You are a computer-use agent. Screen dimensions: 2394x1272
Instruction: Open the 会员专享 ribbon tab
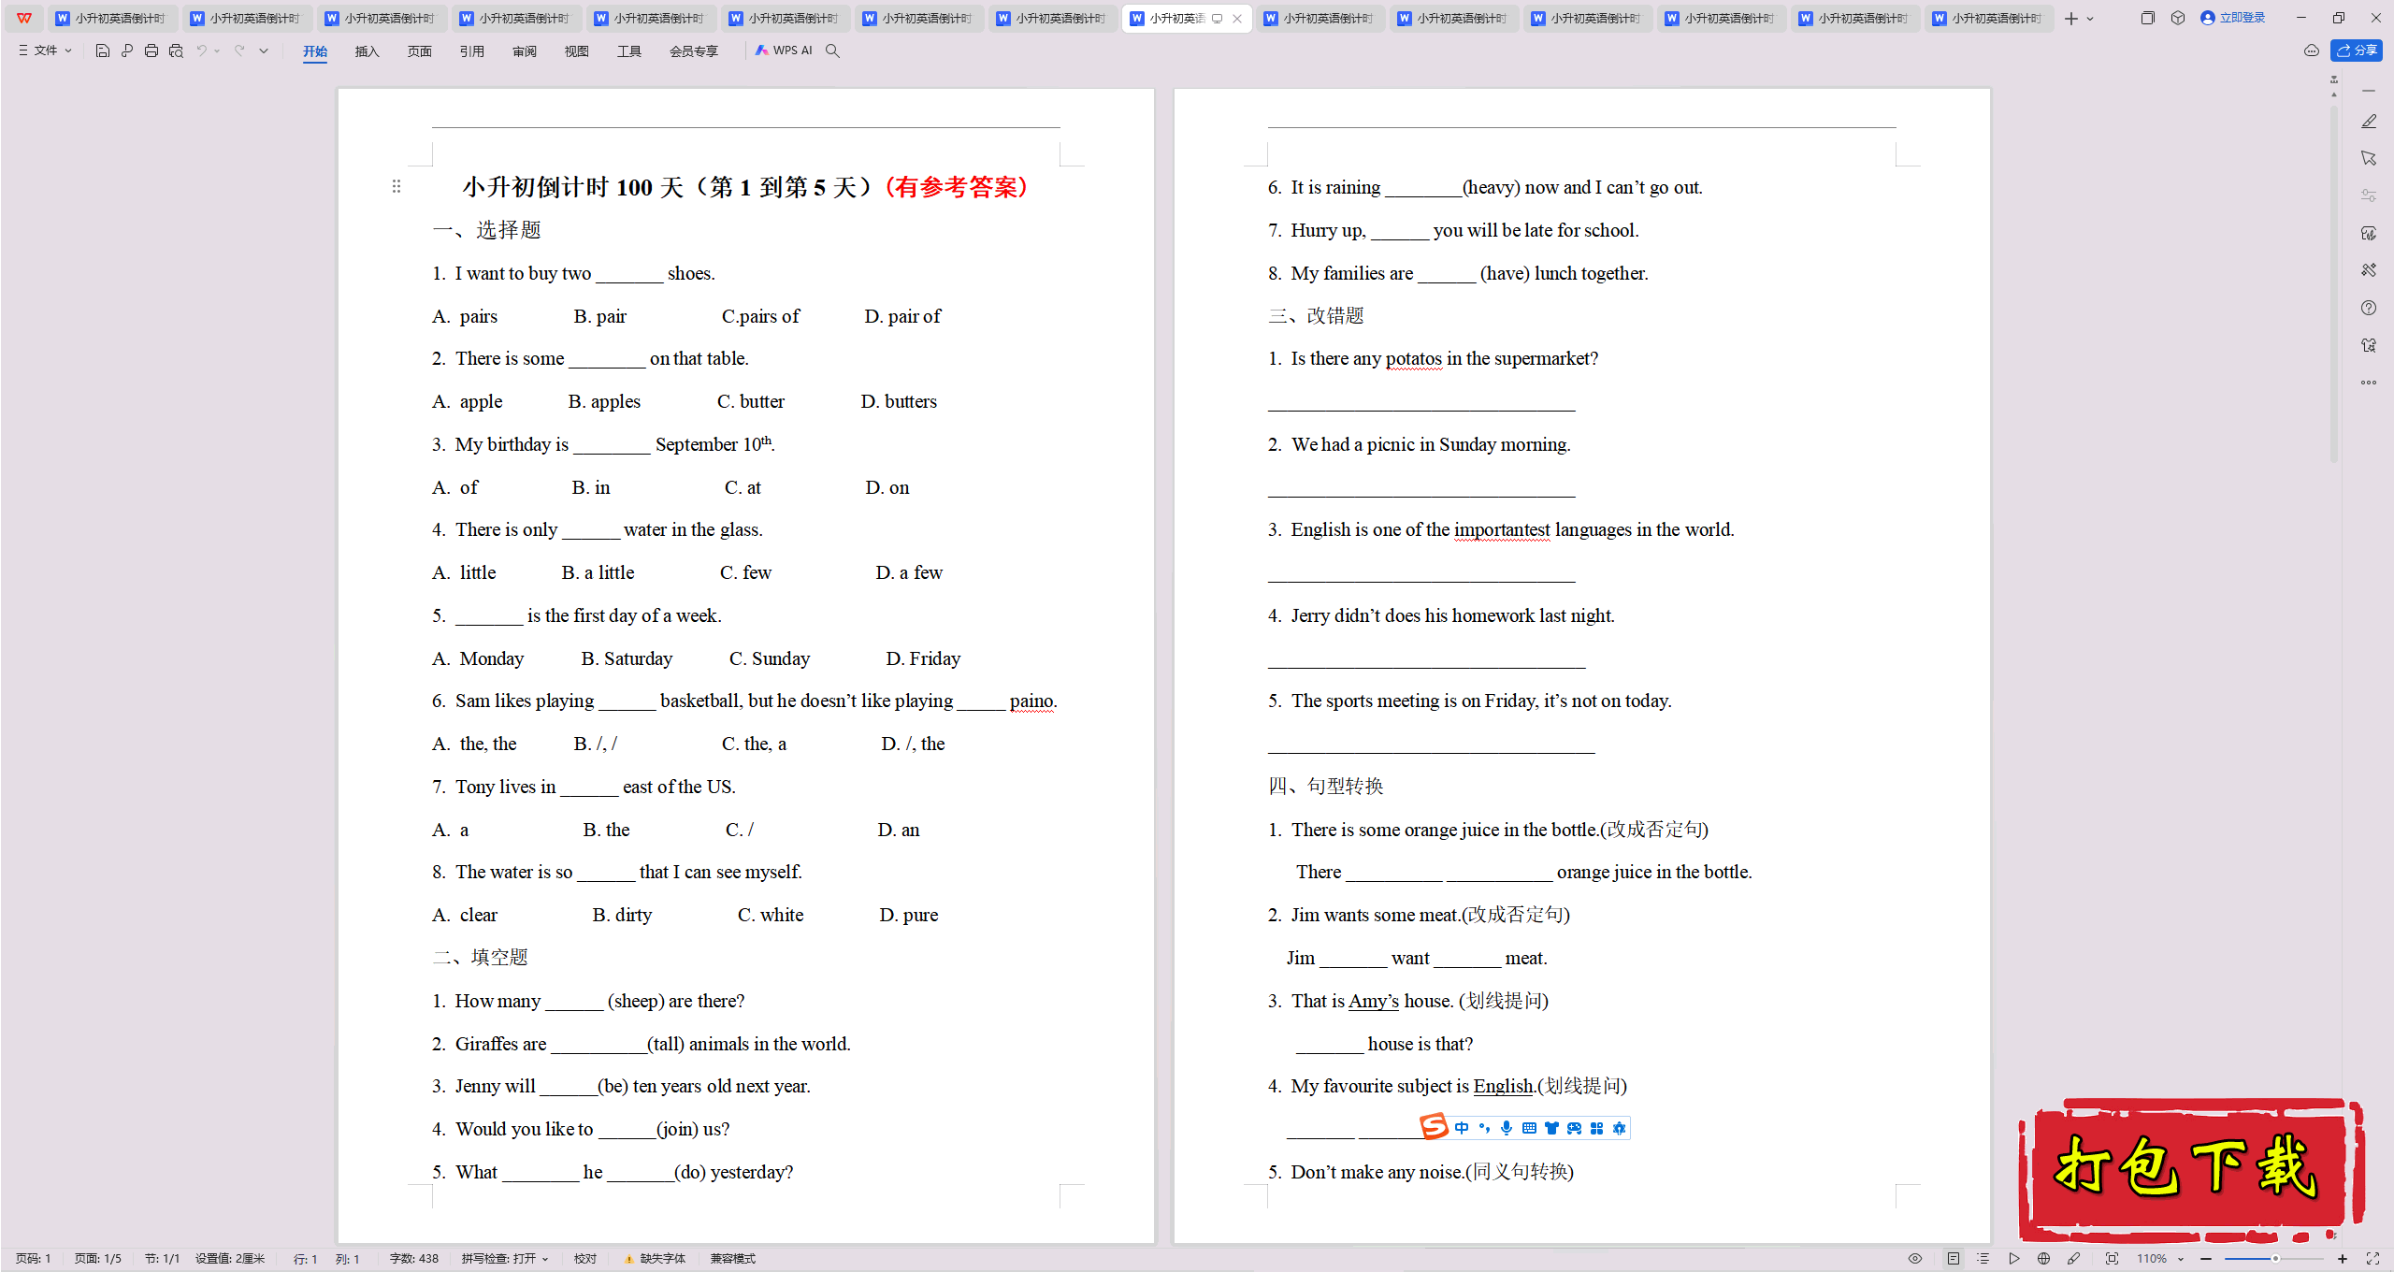[x=694, y=51]
